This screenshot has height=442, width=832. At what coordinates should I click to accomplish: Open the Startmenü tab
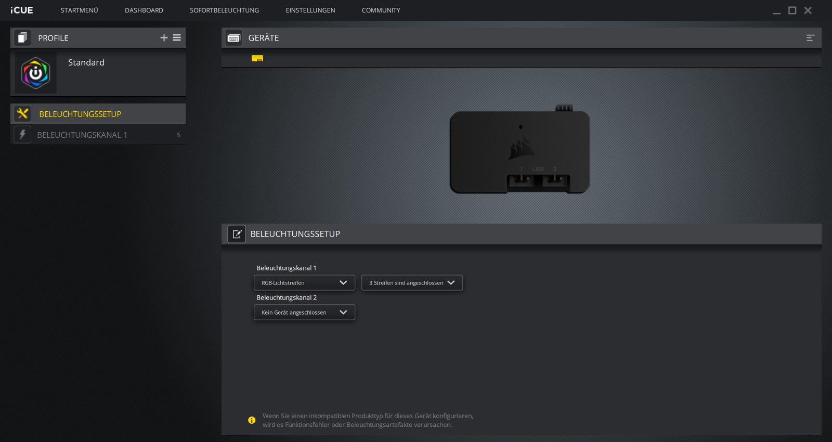pyautogui.click(x=79, y=10)
